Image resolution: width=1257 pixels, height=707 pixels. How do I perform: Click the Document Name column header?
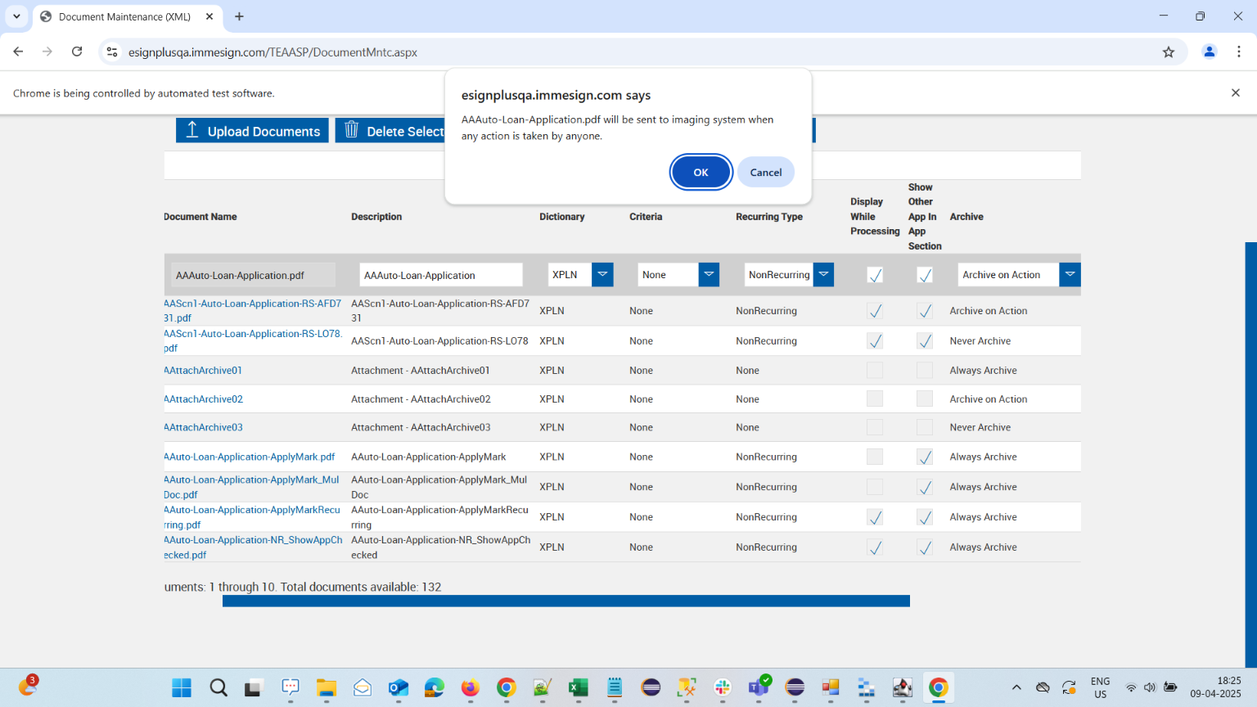(x=200, y=217)
